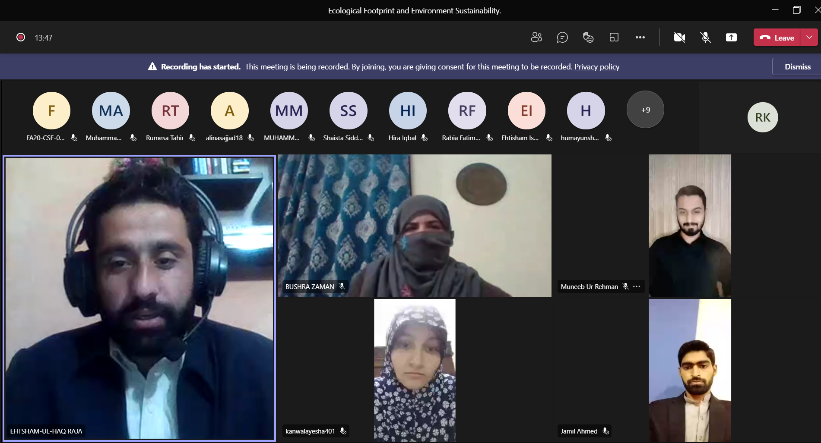Turn on the camera
The width and height of the screenshot is (821, 443).
click(x=679, y=38)
